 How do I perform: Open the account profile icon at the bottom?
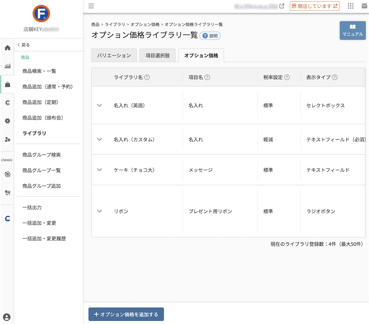click(x=7, y=317)
